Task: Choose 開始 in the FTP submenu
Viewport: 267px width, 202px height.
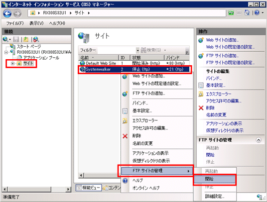Action: 215,179
